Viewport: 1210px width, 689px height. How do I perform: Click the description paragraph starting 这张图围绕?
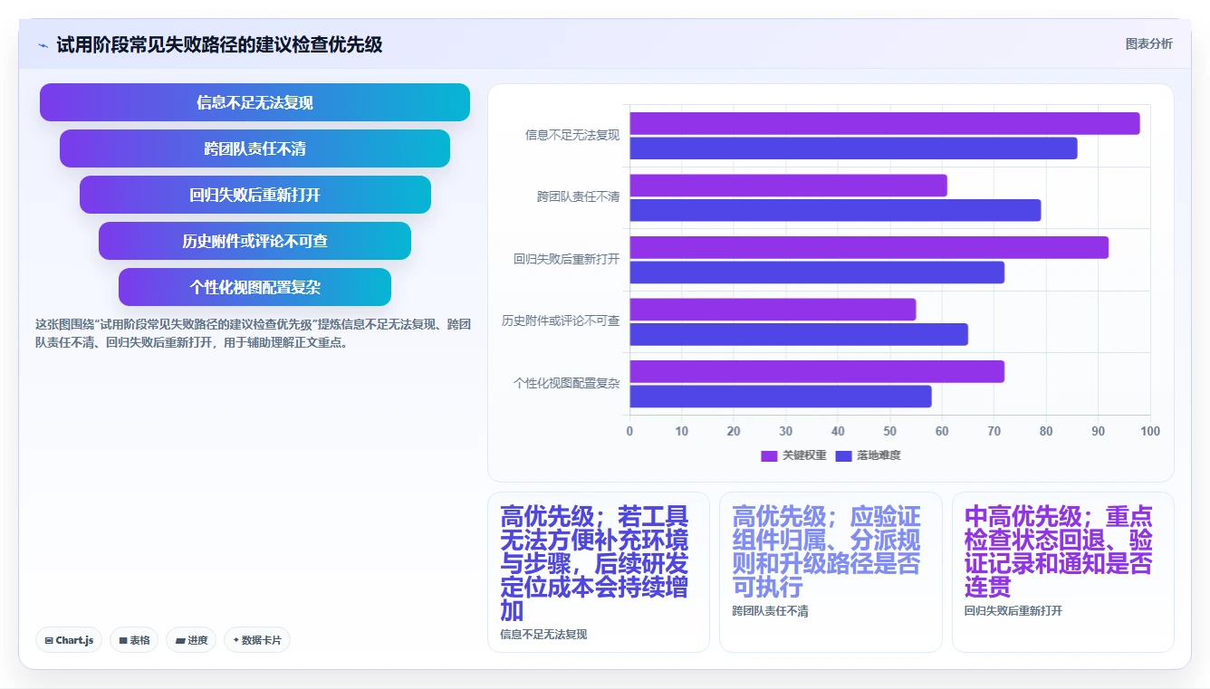[x=253, y=333]
